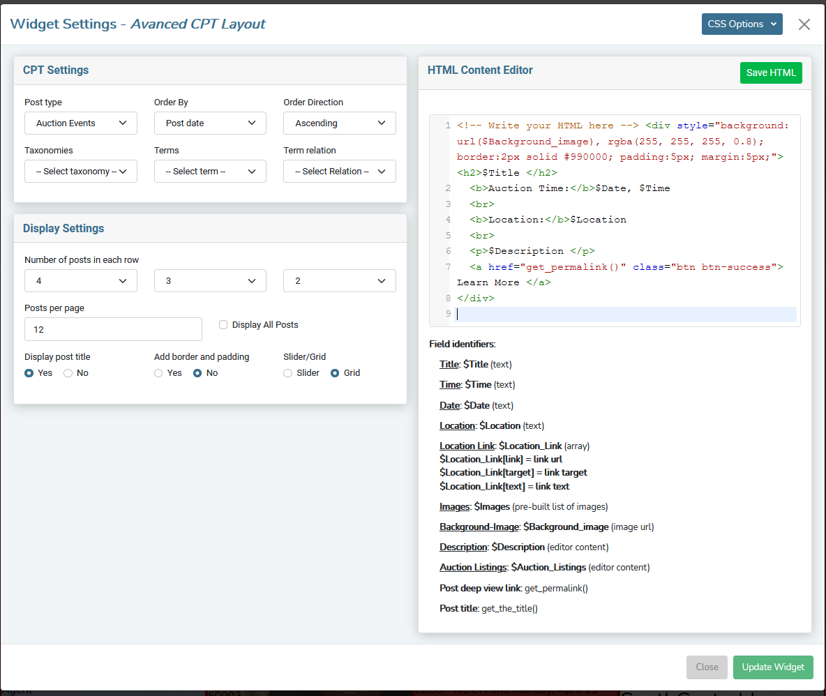Click the Update Widget button

(x=773, y=667)
